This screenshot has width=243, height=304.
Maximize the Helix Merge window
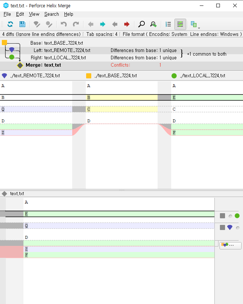(218, 5)
